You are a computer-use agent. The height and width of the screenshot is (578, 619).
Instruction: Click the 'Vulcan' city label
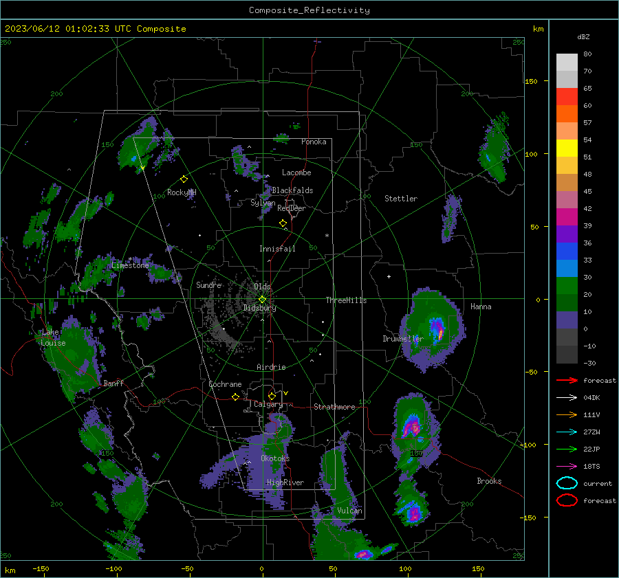349,511
